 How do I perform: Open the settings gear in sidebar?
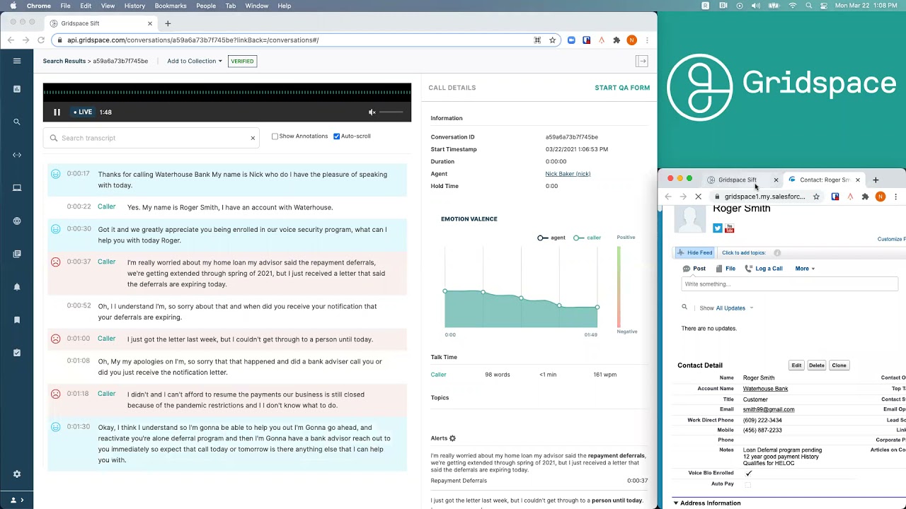point(17,474)
